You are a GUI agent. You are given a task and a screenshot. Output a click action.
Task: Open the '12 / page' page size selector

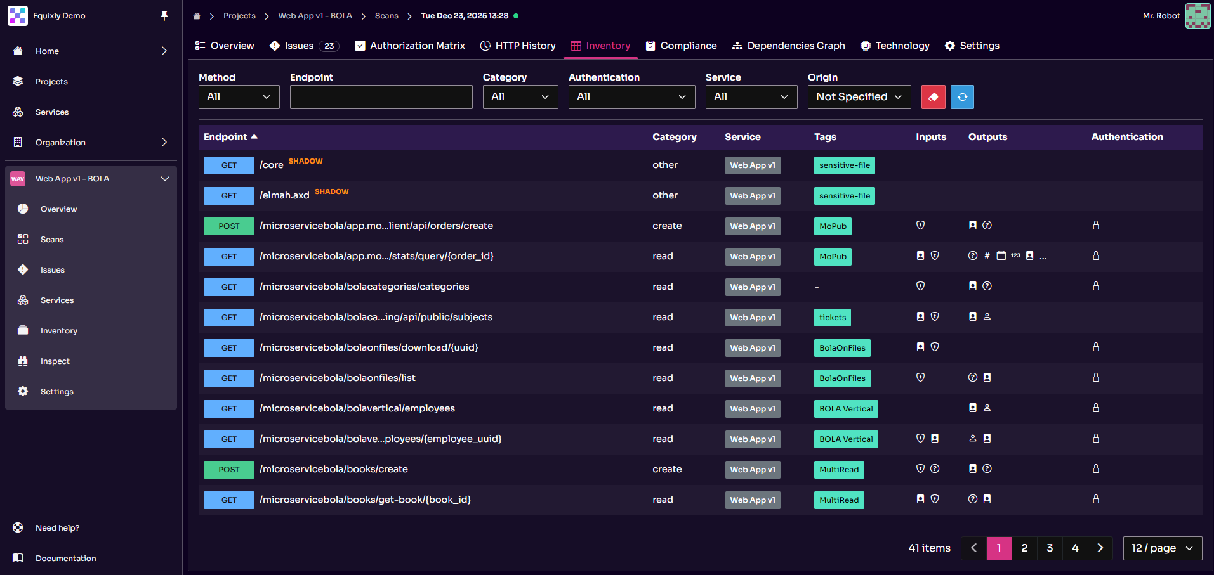tap(1162, 548)
